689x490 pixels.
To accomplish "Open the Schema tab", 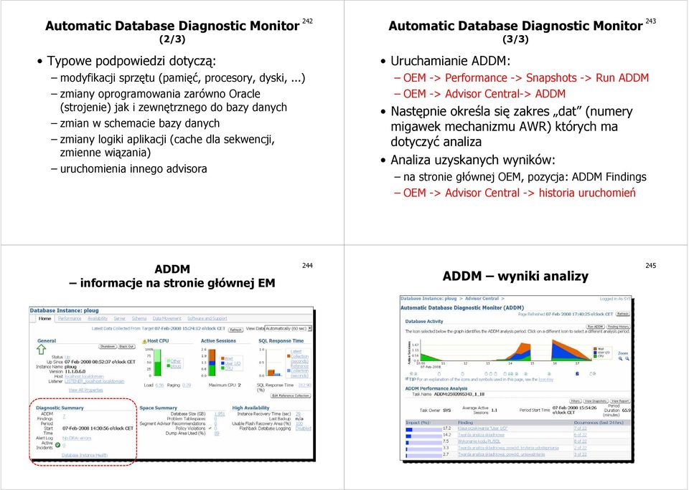I will (x=139, y=319).
